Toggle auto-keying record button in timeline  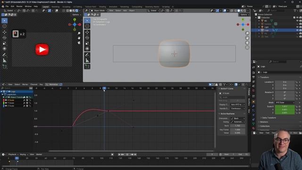pyautogui.click(x=112, y=154)
